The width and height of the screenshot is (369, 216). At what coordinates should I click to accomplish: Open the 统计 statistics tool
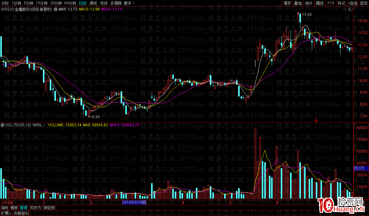coord(309,3)
